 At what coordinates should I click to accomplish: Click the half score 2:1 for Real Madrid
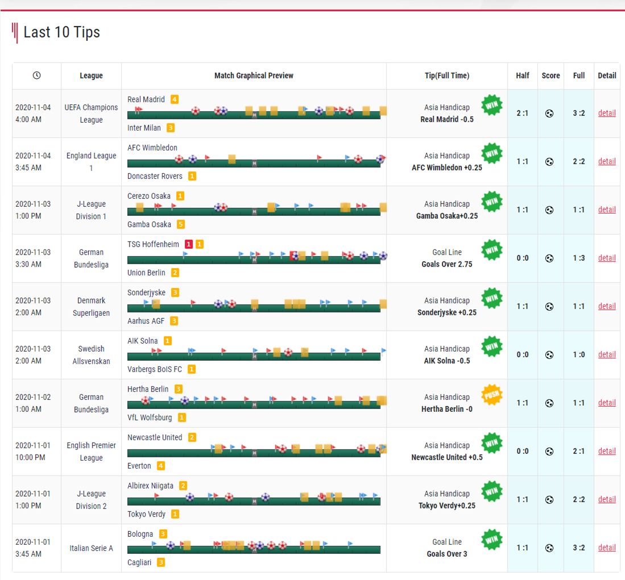click(x=523, y=113)
